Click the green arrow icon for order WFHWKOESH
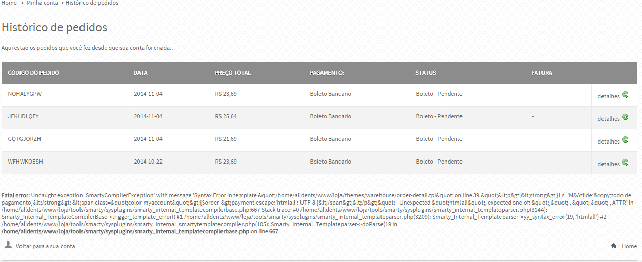This screenshot has height=262, width=642. pos(625,163)
